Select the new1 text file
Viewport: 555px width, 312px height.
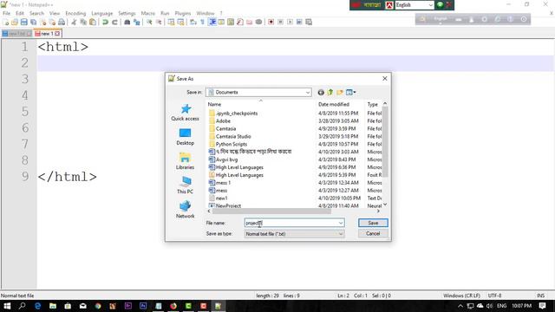click(x=222, y=198)
